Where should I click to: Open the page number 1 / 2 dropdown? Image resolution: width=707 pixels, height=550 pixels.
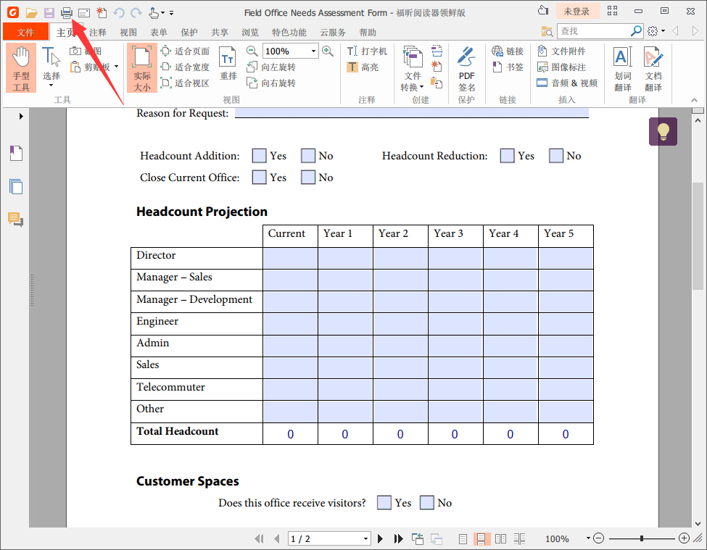(365, 539)
